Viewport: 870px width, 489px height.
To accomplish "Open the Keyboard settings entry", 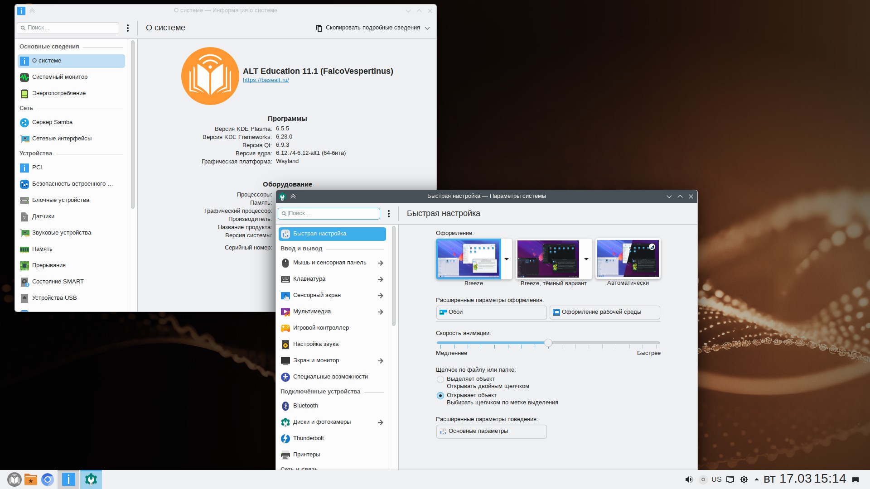I will coord(309,279).
